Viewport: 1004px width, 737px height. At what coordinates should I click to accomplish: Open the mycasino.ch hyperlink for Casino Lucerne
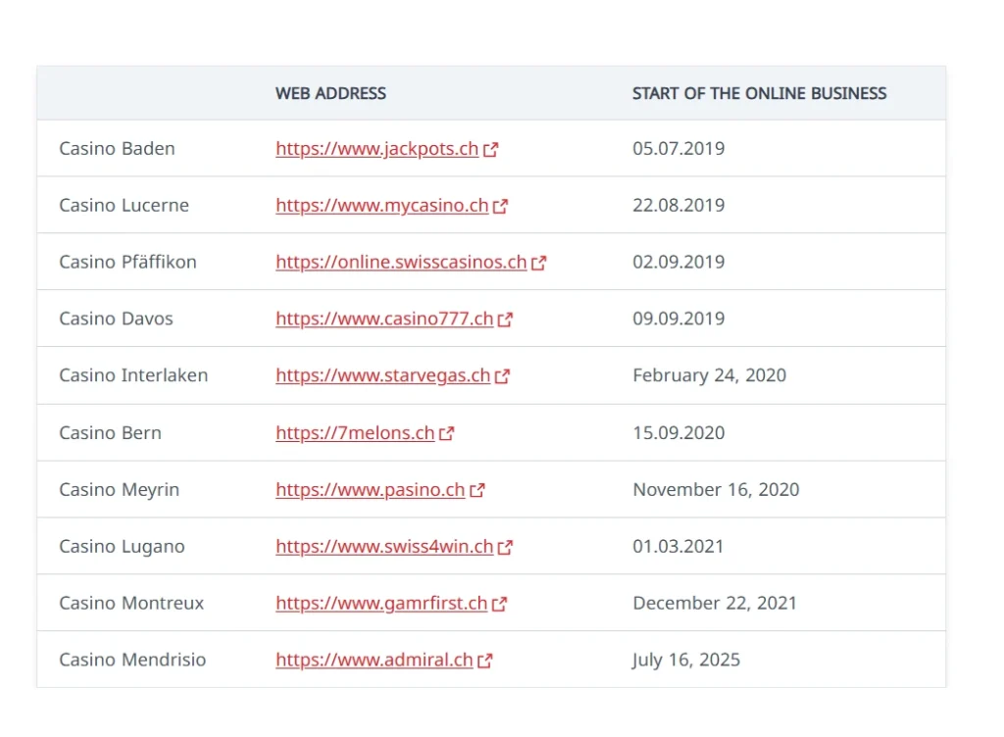point(381,206)
